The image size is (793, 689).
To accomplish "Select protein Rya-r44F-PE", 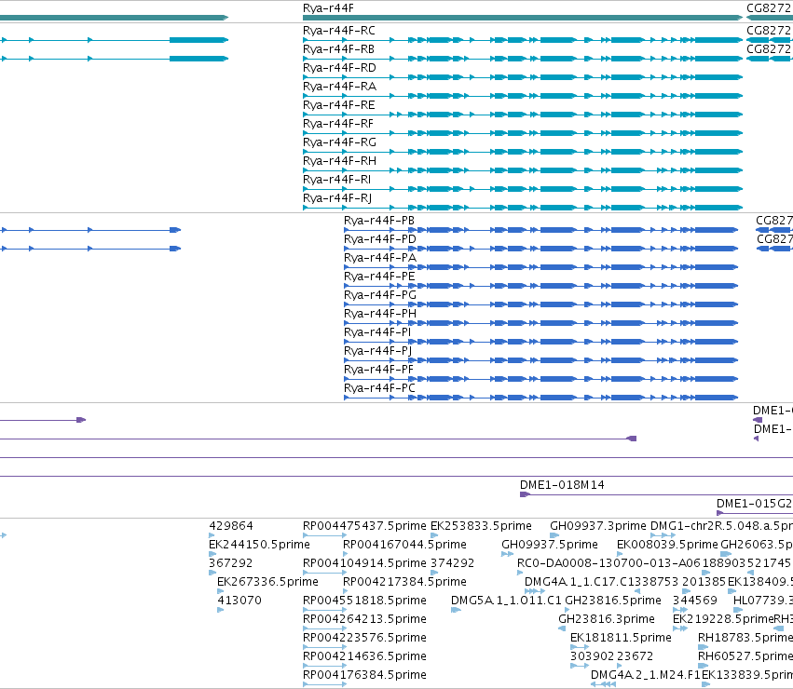I will click(379, 277).
